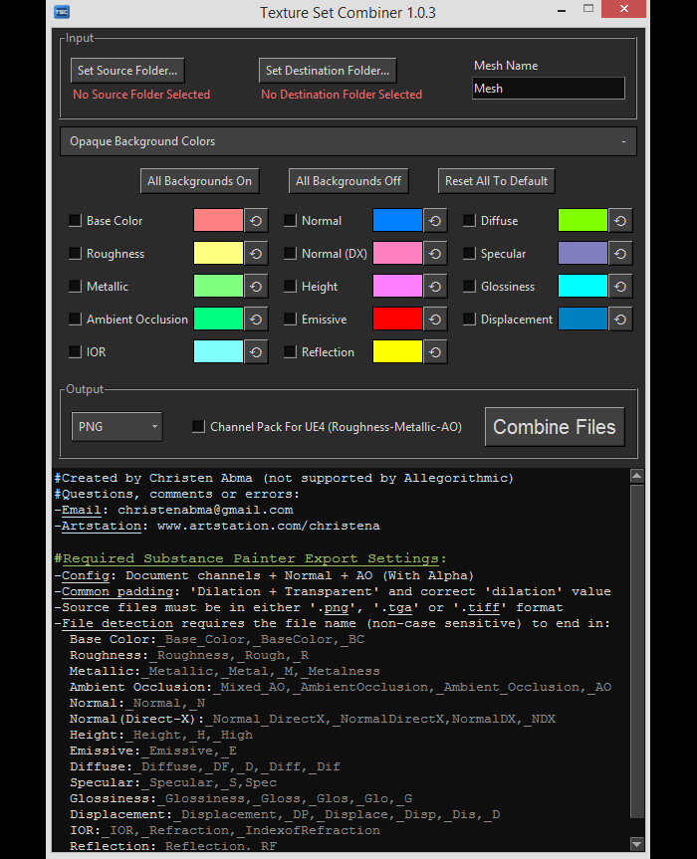697x859 pixels.
Task: Enable the Diffuse background checkbox
Action: click(470, 220)
